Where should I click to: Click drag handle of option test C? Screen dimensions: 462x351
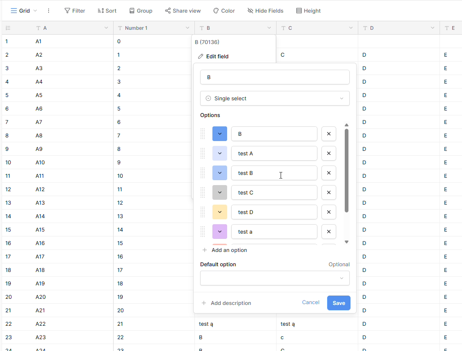pos(203,192)
